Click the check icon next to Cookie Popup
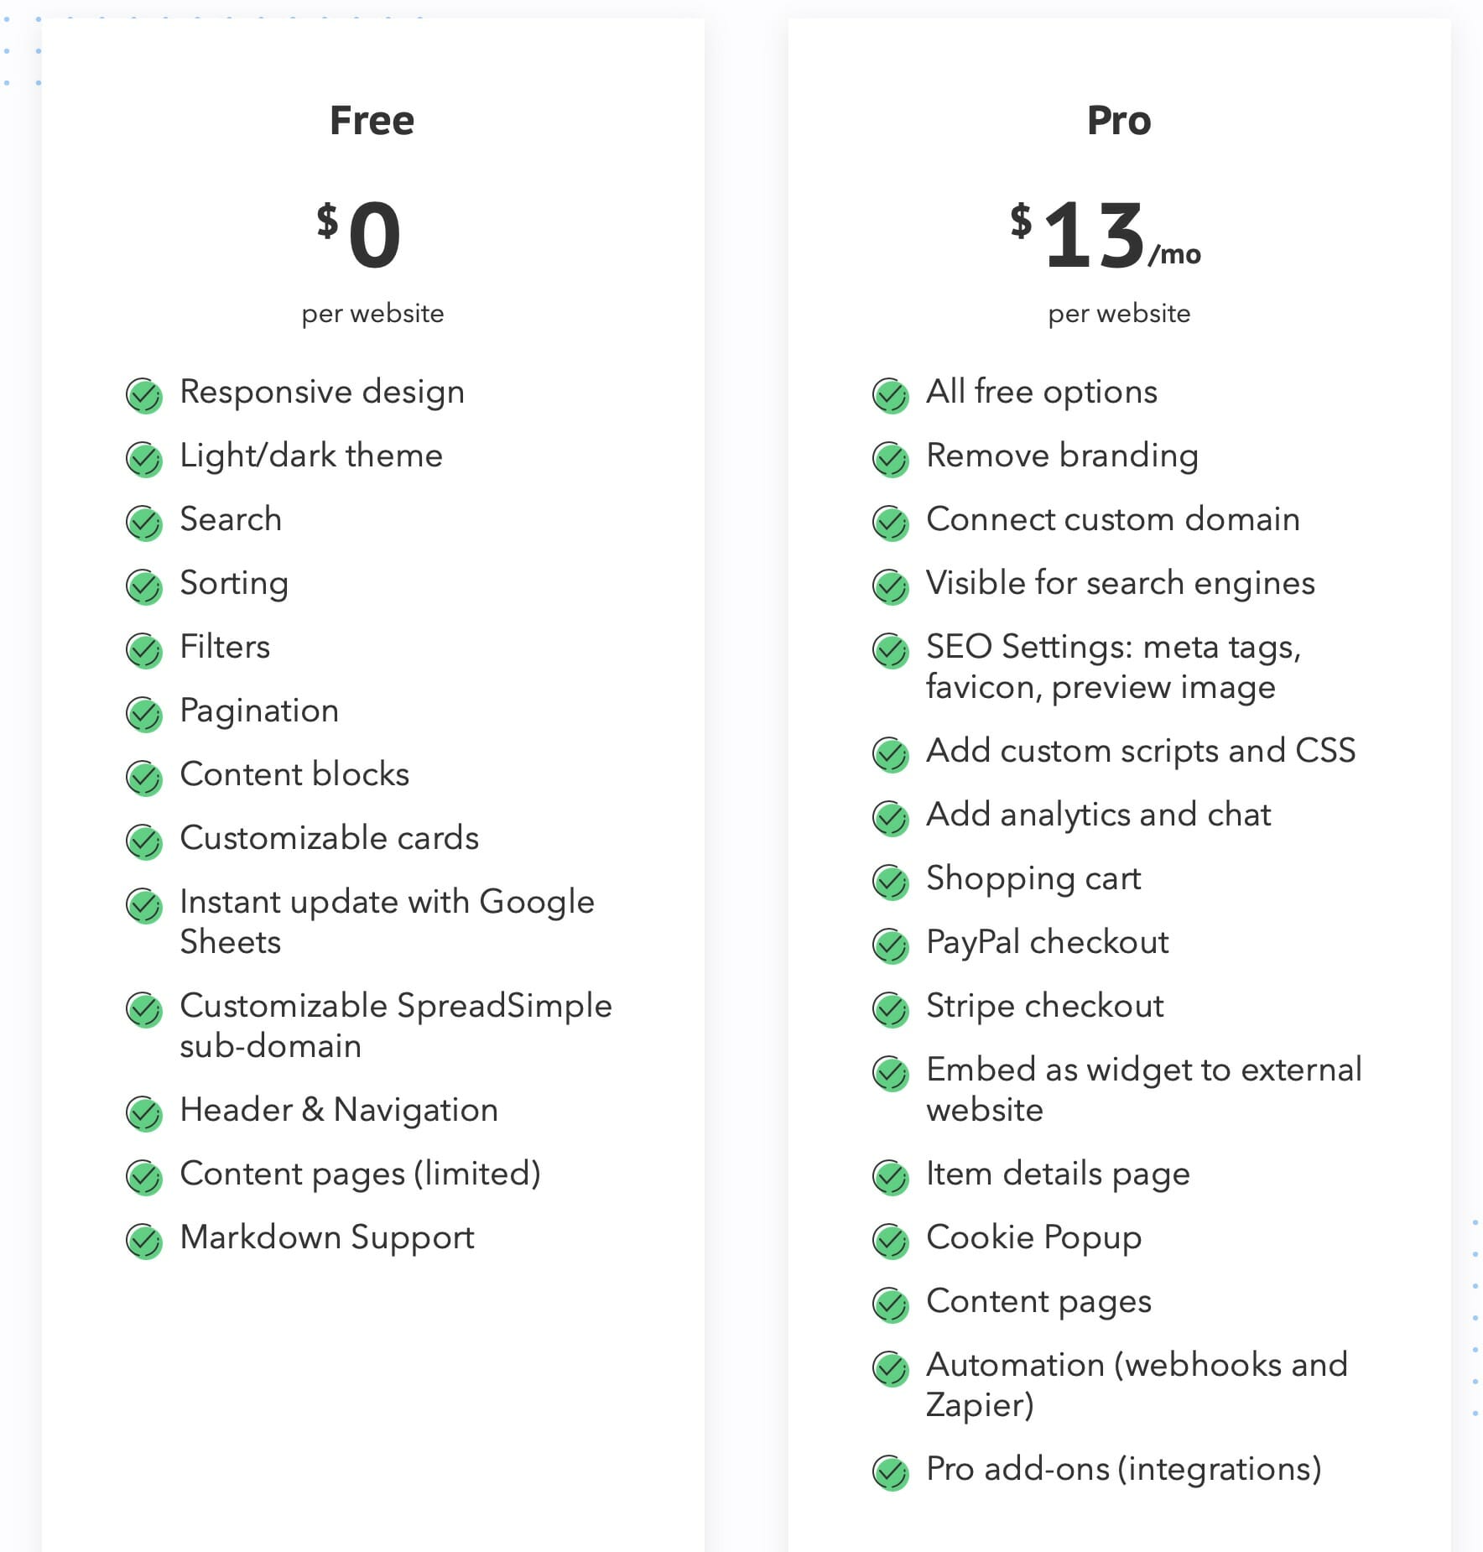Viewport: 1483px width, 1552px height. tap(891, 1241)
